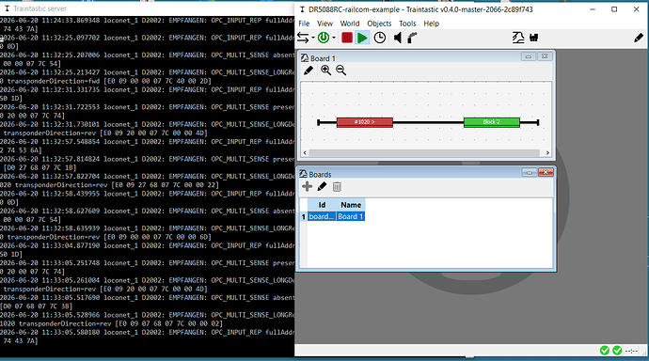Click the Board 1 horizontal scrollbar track
This screenshot has height=361, width=649.
coord(425,152)
